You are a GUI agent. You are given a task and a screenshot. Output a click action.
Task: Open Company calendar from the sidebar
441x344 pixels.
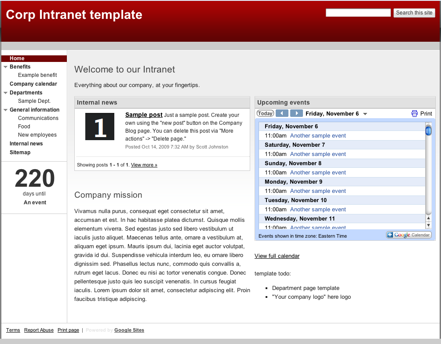[x=33, y=84]
